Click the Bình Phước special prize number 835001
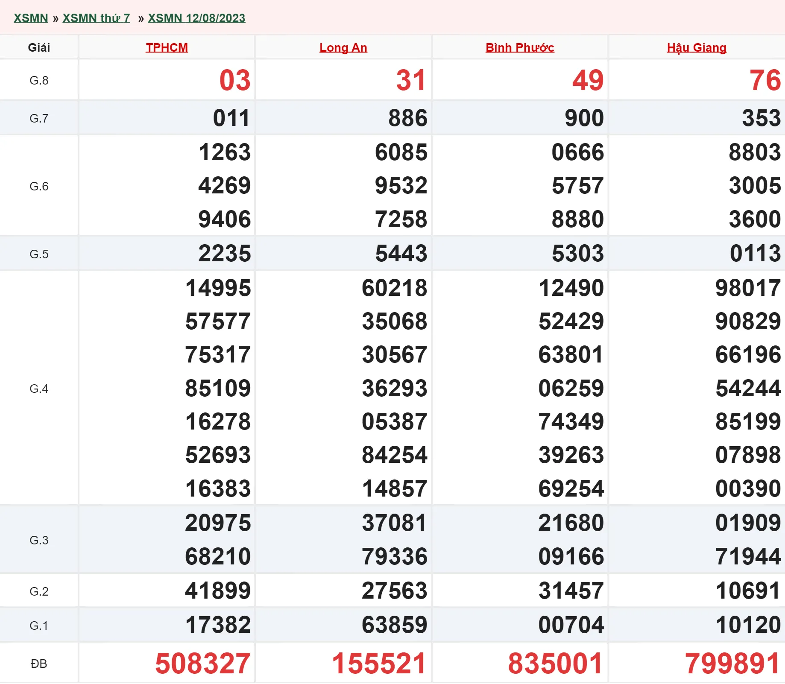This screenshot has height=684, width=785. tap(555, 664)
